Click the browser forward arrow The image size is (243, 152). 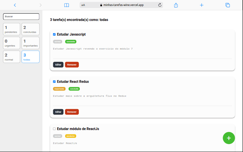pos(41,5)
